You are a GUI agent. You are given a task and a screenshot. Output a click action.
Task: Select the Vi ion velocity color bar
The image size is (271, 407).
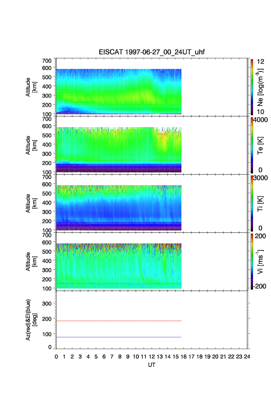(252, 262)
